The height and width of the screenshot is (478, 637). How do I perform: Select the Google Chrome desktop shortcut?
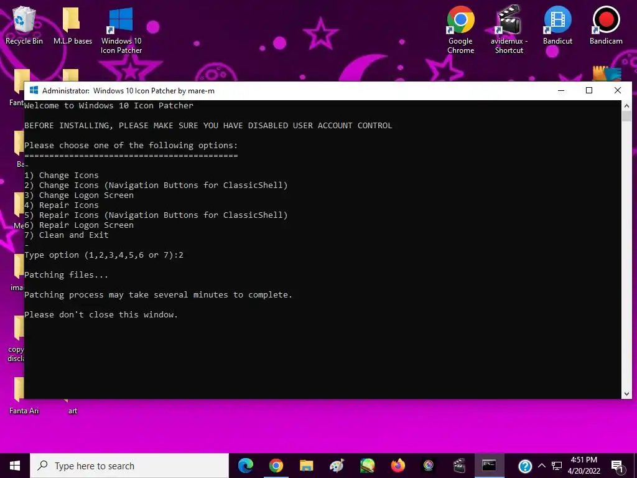pyautogui.click(x=460, y=30)
